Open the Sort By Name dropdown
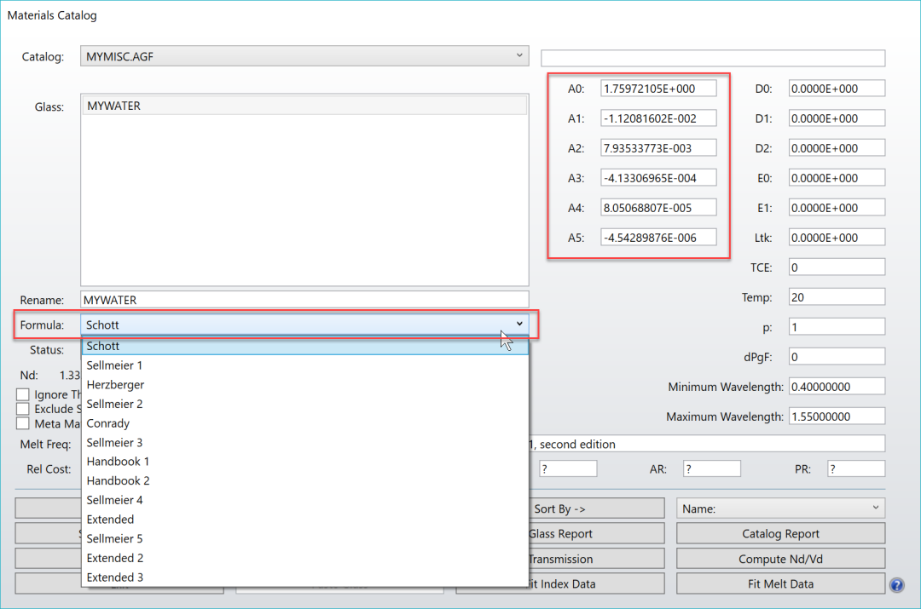 click(780, 508)
